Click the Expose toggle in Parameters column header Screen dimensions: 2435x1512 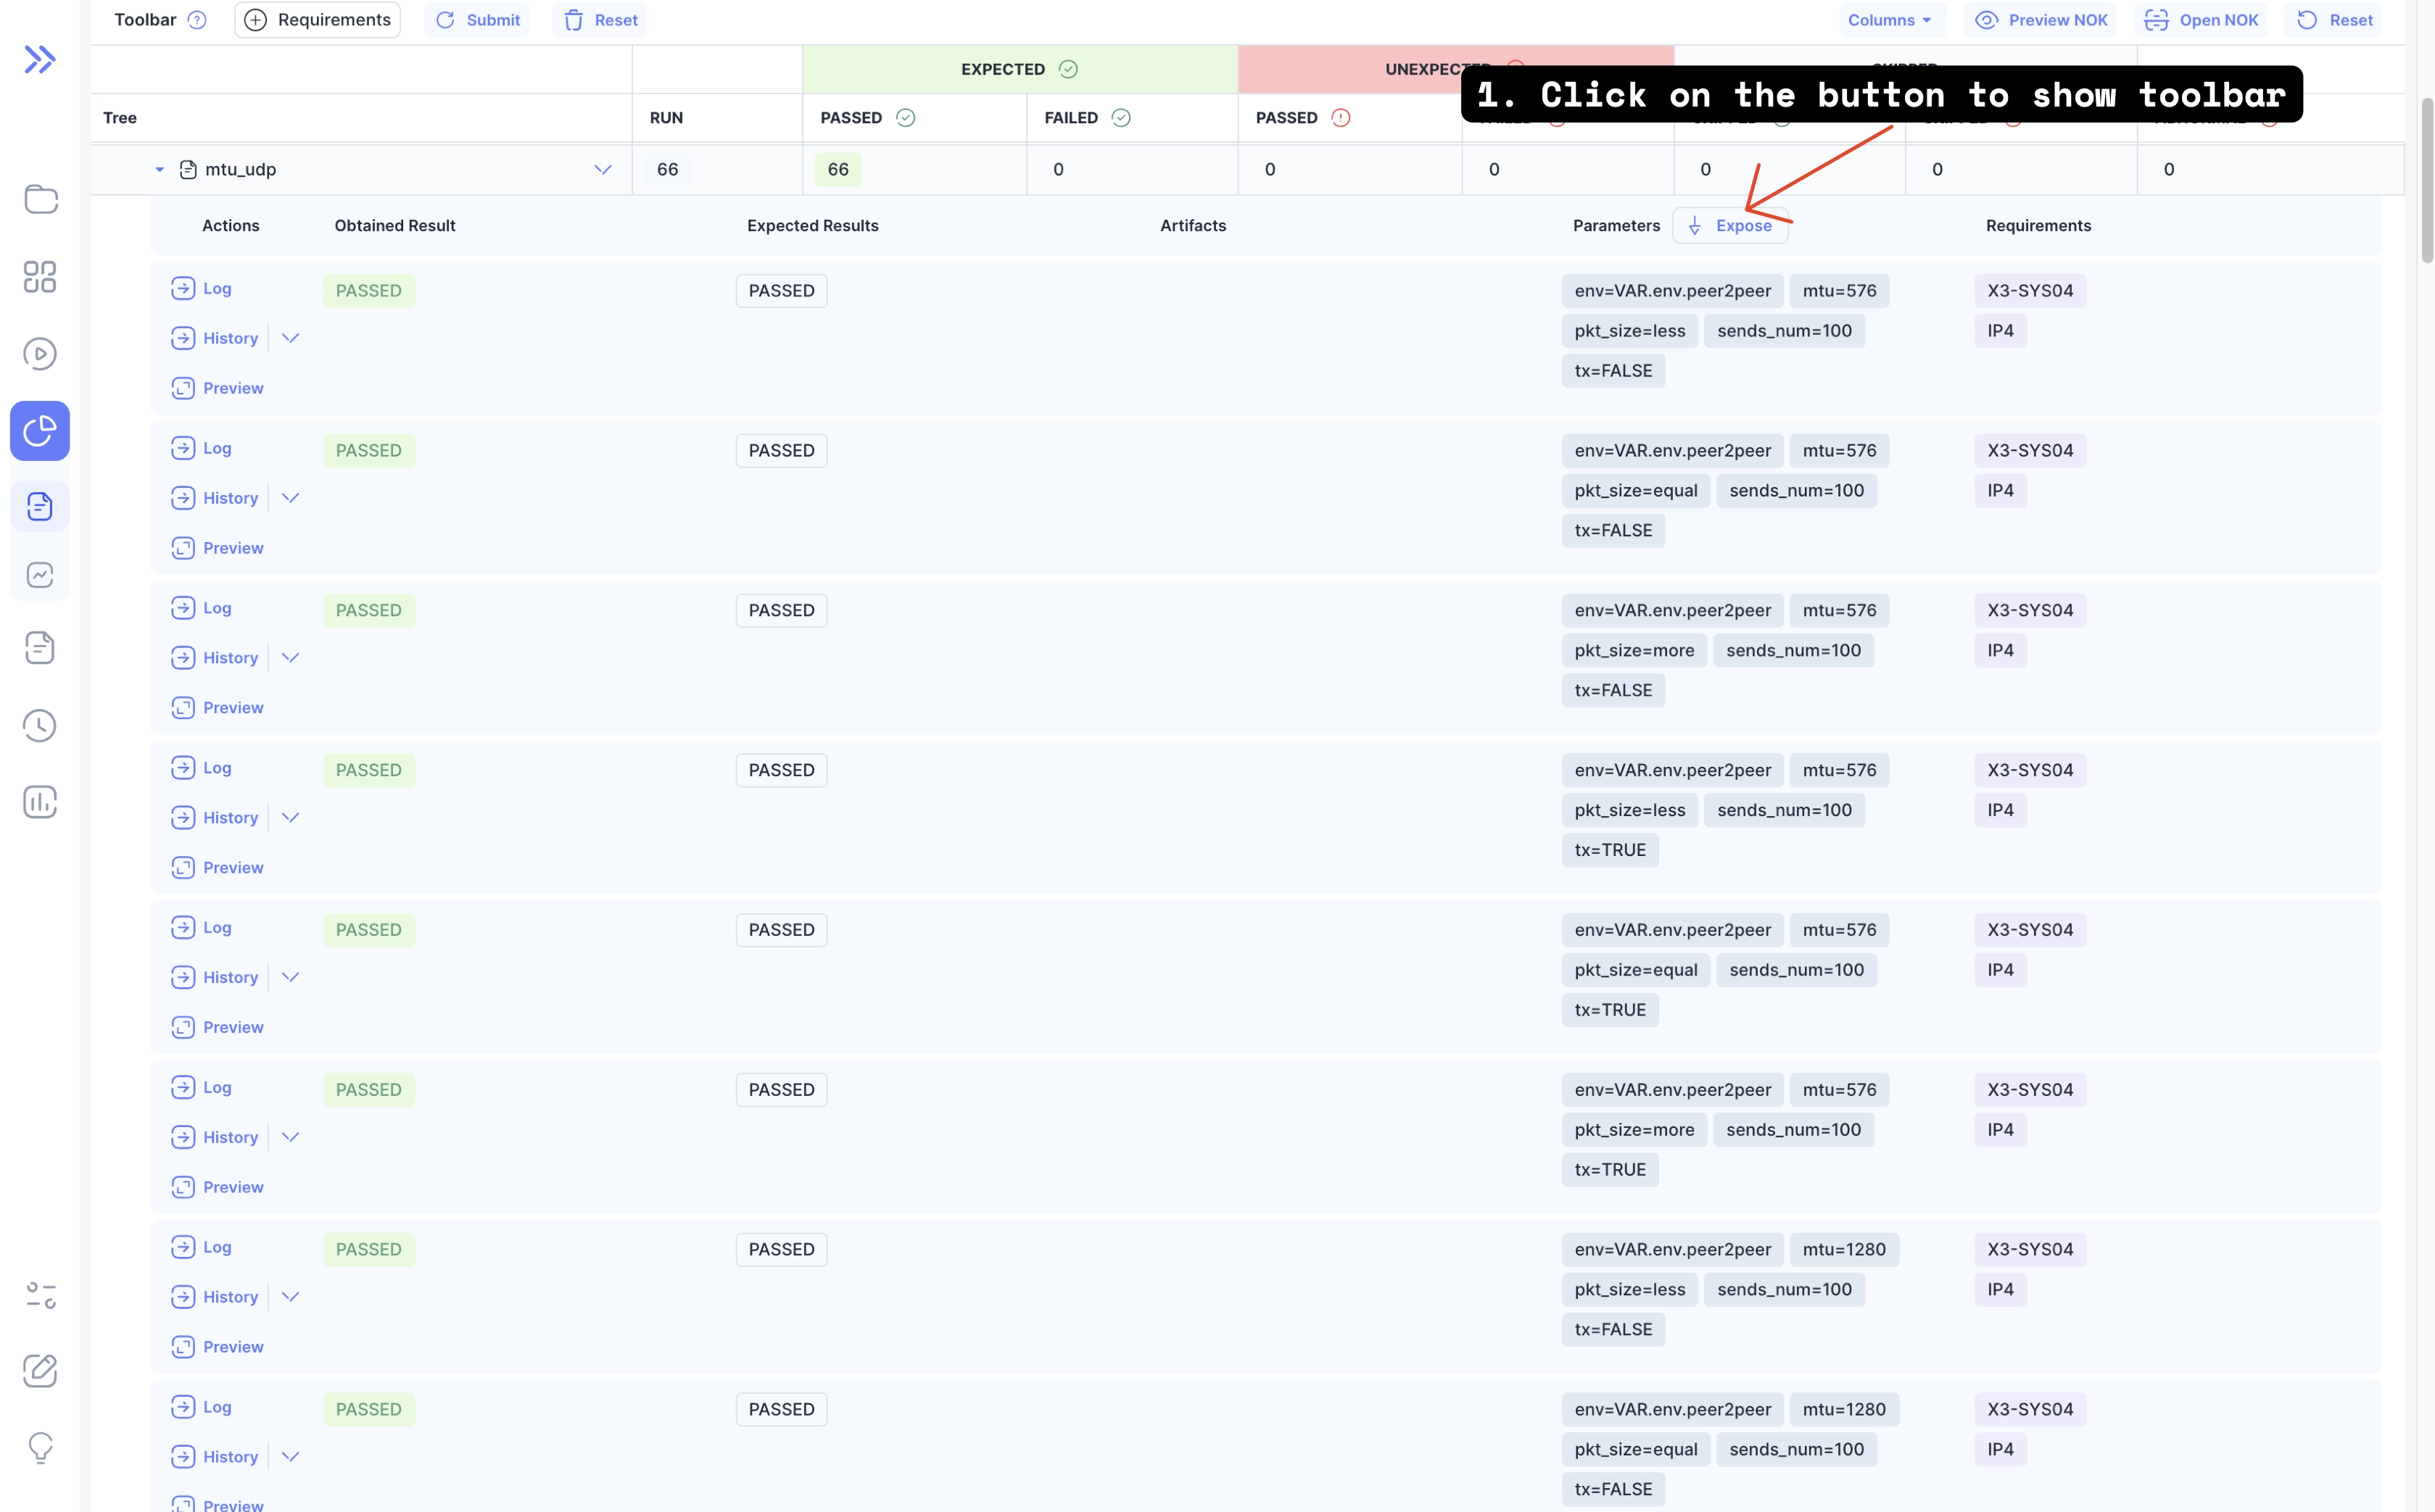click(x=1732, y=225)
